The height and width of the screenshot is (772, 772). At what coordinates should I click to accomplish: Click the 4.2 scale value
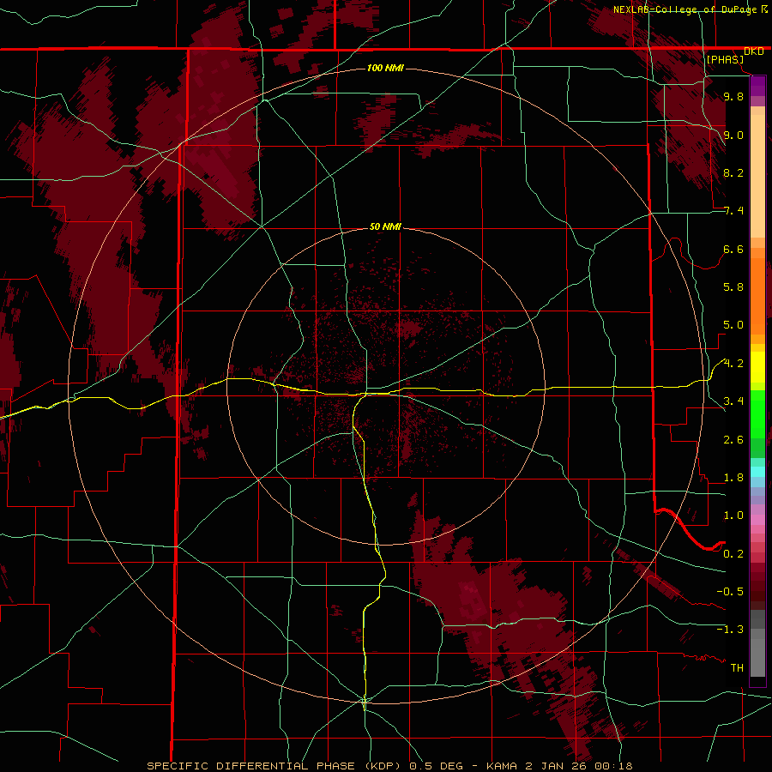pos(733,364)
